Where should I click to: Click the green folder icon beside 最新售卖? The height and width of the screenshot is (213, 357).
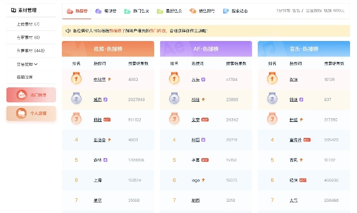(x=160, y=11)
